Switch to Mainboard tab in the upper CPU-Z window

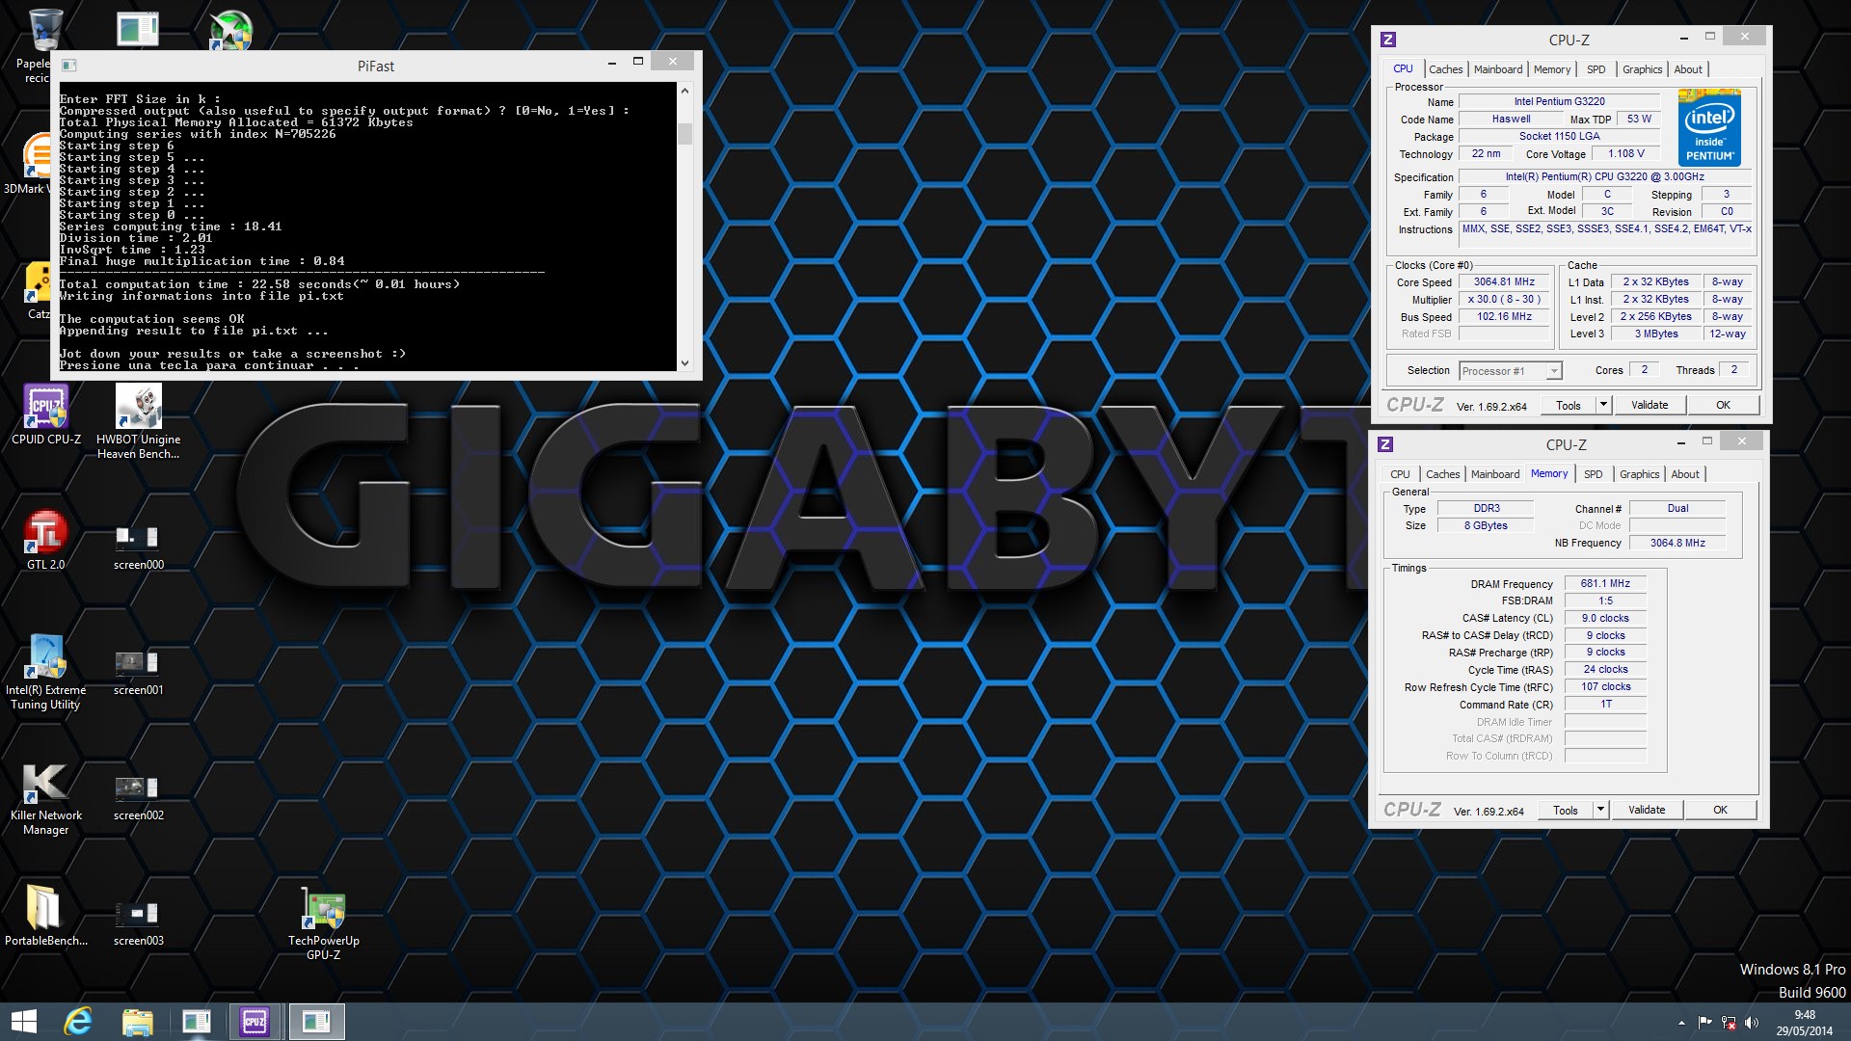click(1498, 69)
